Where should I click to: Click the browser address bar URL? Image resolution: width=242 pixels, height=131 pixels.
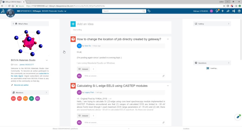(66, 6)
